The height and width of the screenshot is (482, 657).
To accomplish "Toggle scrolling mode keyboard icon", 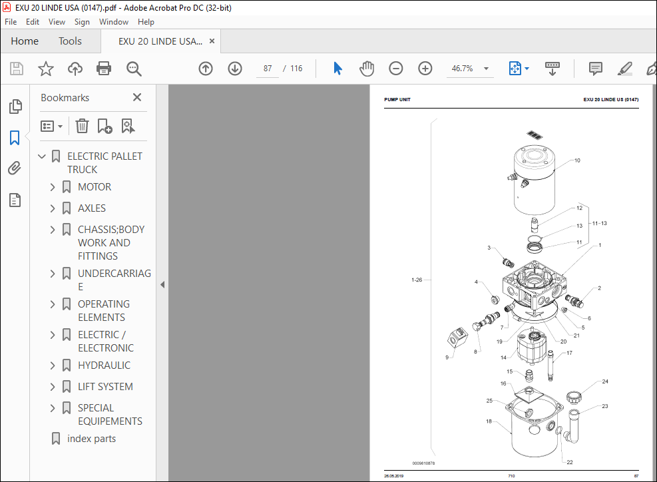I will tap(552, 69).
